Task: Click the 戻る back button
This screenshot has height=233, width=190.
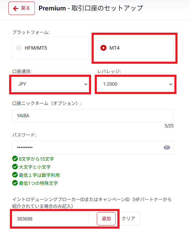Action: [x=22, y=8]
